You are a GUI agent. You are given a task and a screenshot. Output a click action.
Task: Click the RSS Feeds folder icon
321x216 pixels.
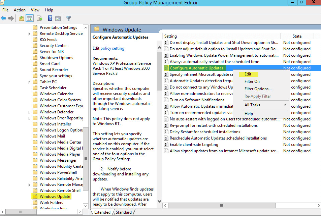click(35, 40)
